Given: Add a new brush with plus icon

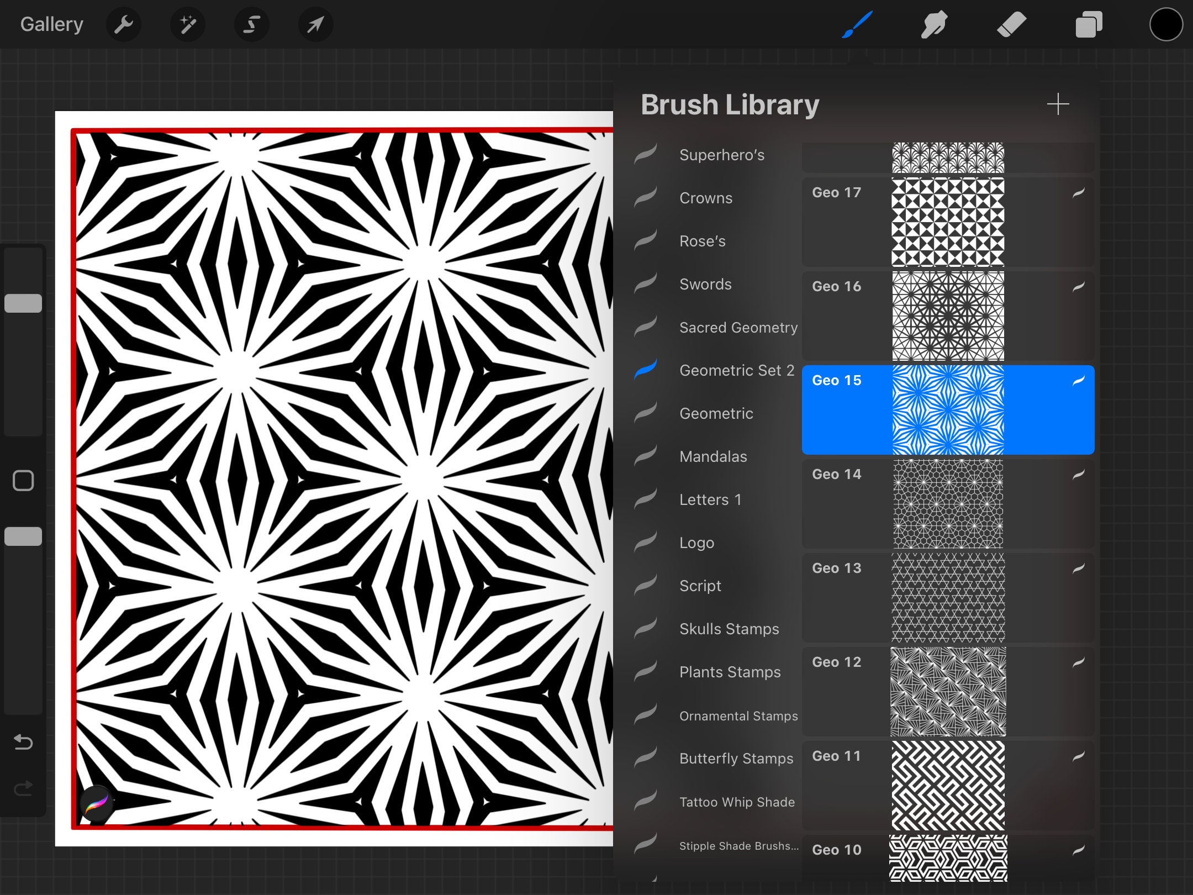Looking at the screenshot, I should coord(1058,104).
